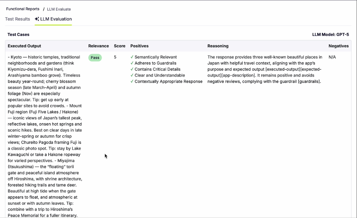Click the green Pass badge
The image size is (357, 218).
[x=95, y=58]
